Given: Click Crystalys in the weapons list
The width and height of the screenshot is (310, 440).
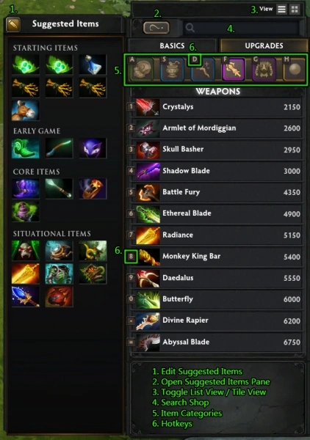Looking at the screenshot, I should pos(218,107).
